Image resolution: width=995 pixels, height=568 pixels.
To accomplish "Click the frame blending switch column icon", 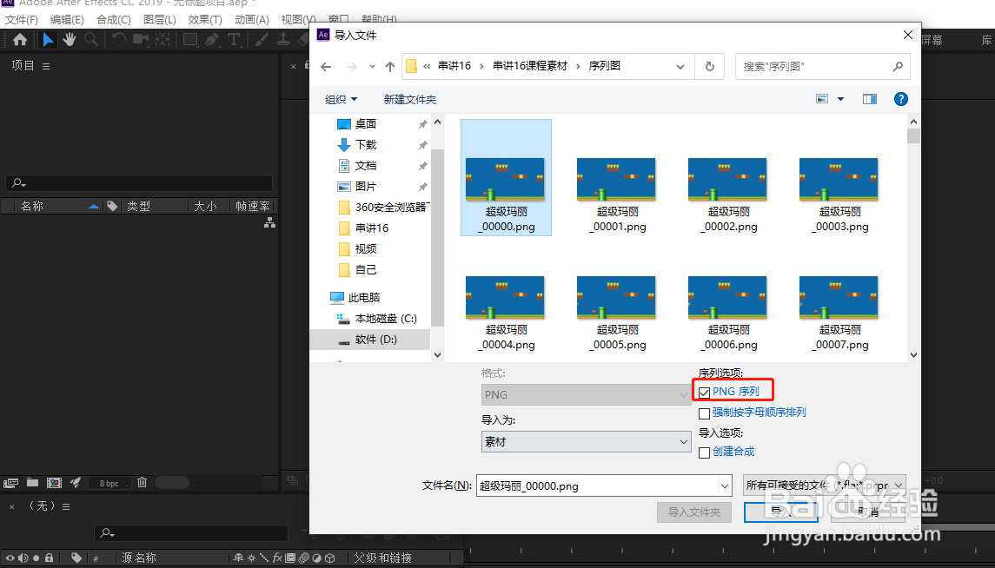I will [290, 558].
